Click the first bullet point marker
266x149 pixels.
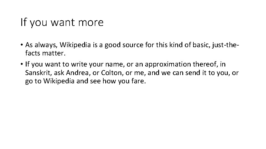pos(22,45)
